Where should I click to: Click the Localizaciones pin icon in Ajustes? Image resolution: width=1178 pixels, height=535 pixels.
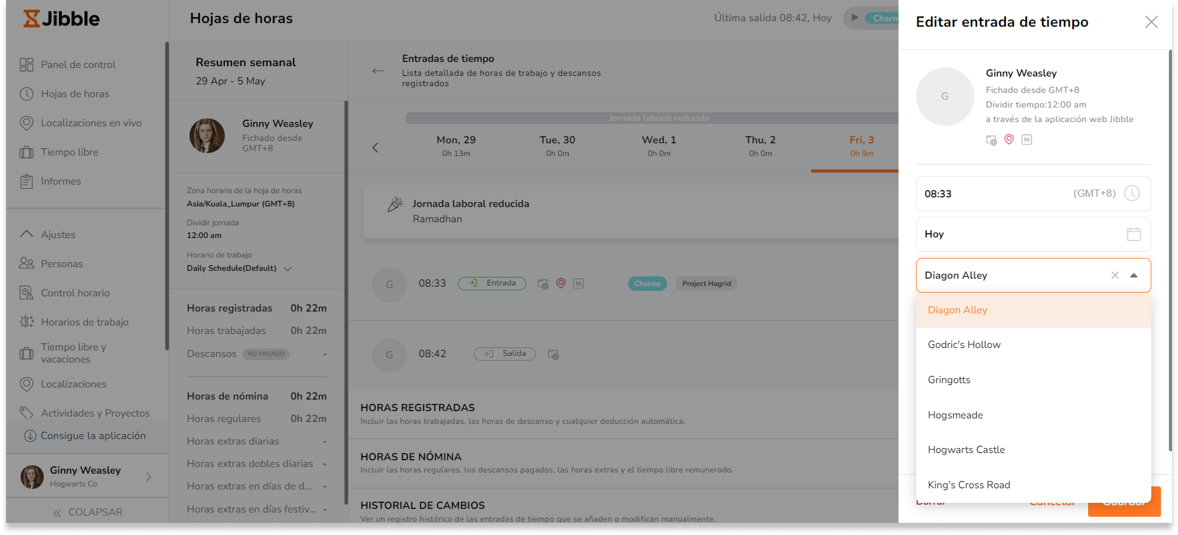tap(26, 385)
